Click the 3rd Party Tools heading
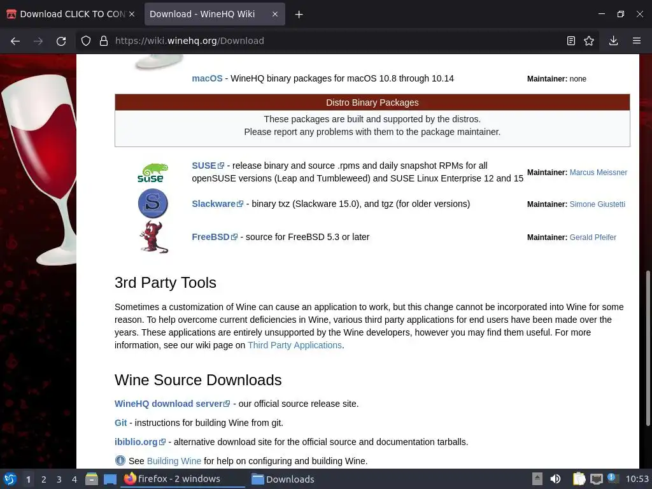 click(165, 283)
